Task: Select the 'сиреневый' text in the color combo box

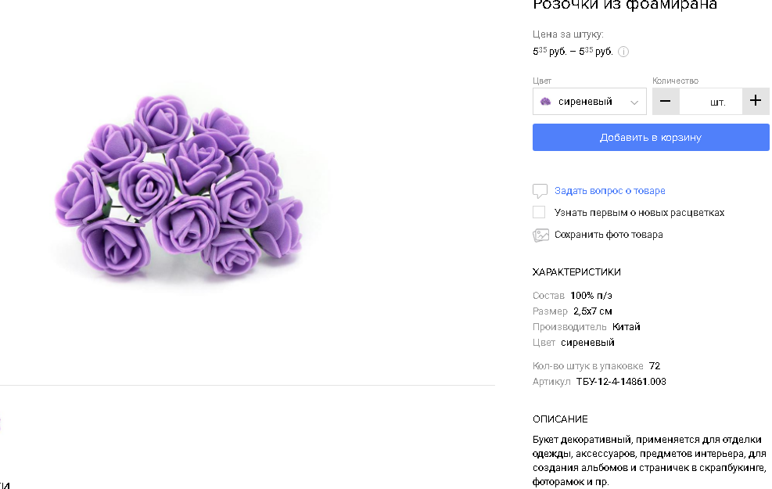Action: [585, 102]
